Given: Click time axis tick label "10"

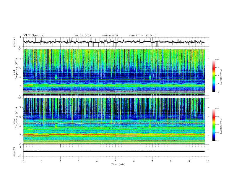Looking at the screenshot, I should click(x=208, y=161).
